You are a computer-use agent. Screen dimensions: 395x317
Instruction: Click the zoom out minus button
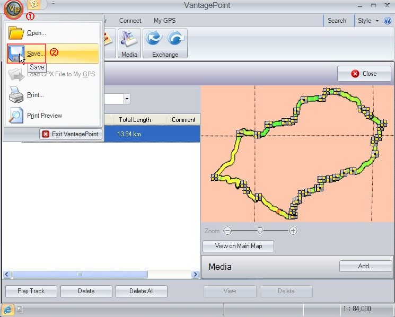point(227,231)
